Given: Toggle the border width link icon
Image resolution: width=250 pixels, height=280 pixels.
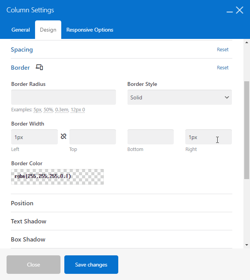Looking at the screenshot, I should pyautogui.click(x=64, y=136).
